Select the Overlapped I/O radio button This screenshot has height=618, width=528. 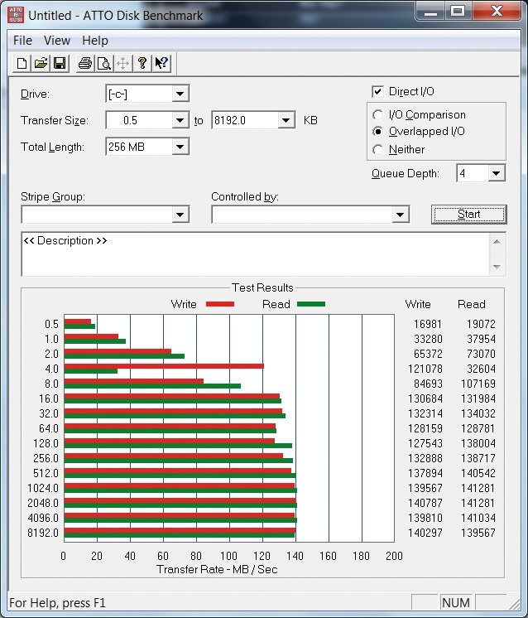pos(377,131)
